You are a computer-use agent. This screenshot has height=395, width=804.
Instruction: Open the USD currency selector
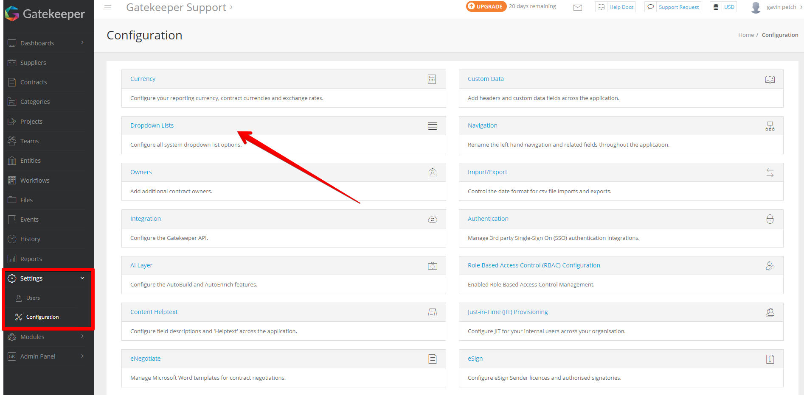[723, 7]
